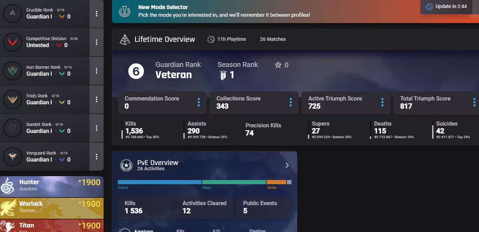This screenshot has width=479, height=232.
Task: Click the New Mode Selector banner icon
Action: tap(124, 11)
